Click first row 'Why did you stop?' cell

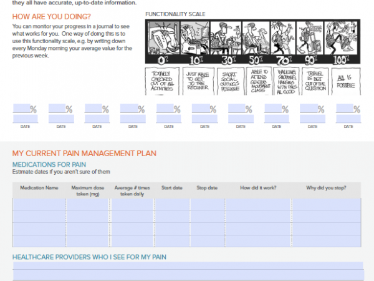point(327,204)
